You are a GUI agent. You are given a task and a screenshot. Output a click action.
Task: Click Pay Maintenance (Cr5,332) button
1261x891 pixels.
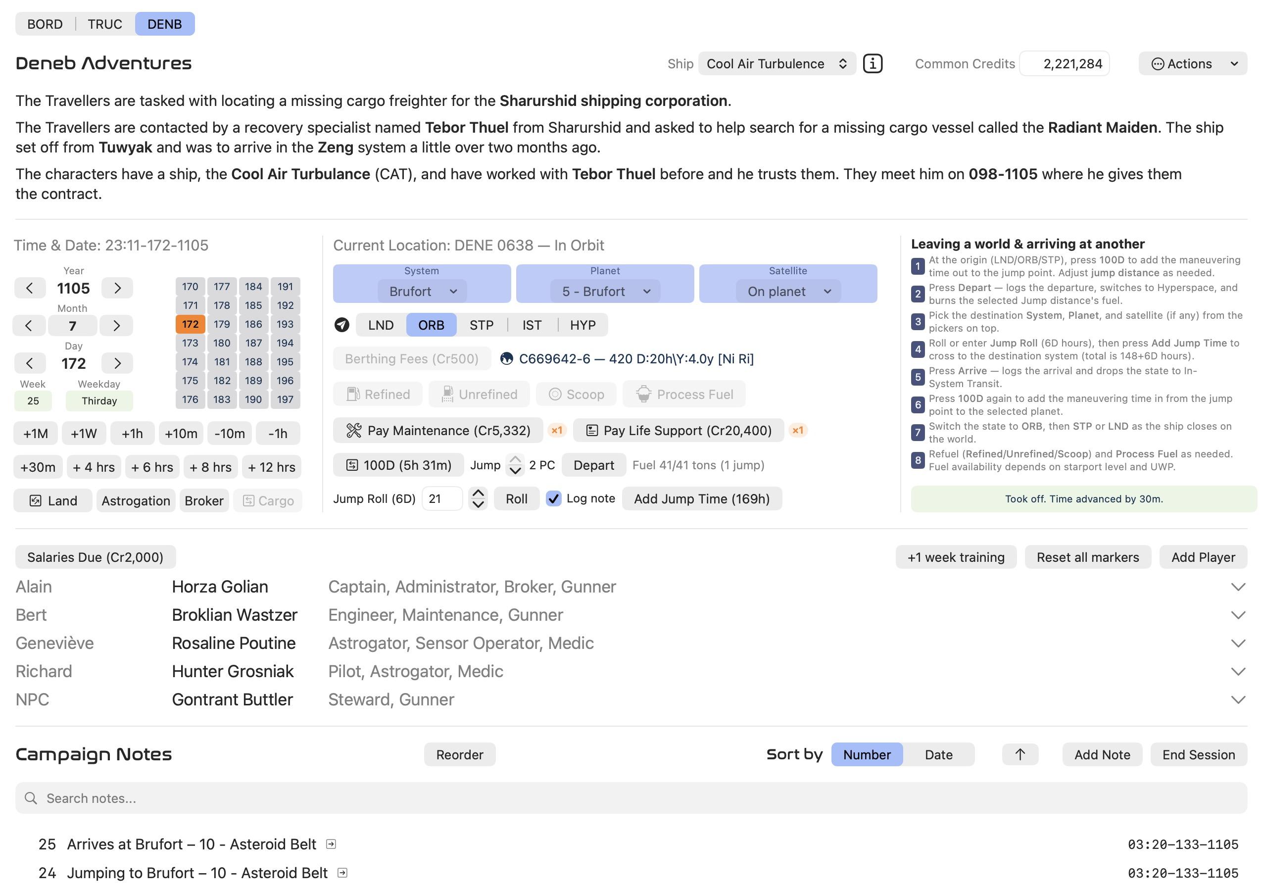click(438, 430)
